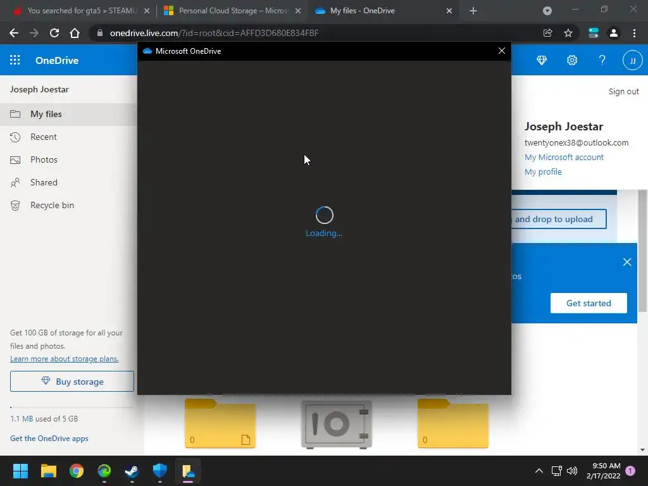Screen dimensions: 648x486
Task: Click the Buy storage button
Action: pyautogui.click(x=72, y=382)
